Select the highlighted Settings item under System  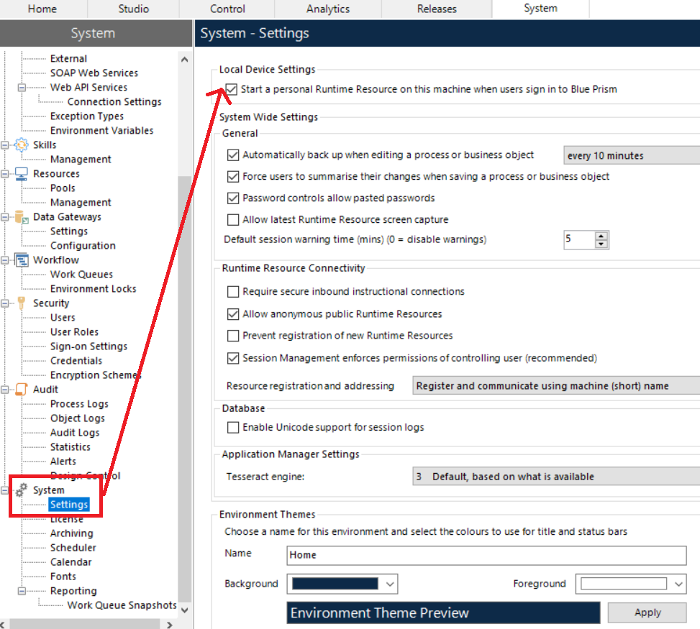(69, 505)
